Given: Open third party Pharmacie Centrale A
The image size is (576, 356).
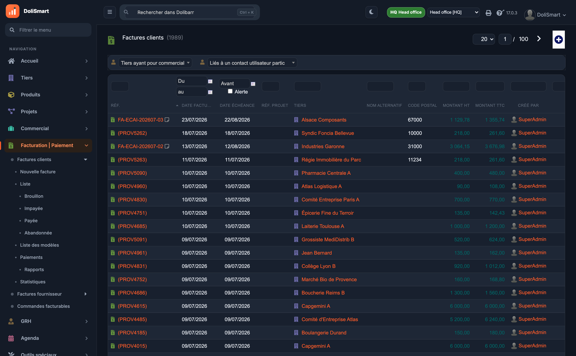Looking at the screenshot, I should [326, 173].
